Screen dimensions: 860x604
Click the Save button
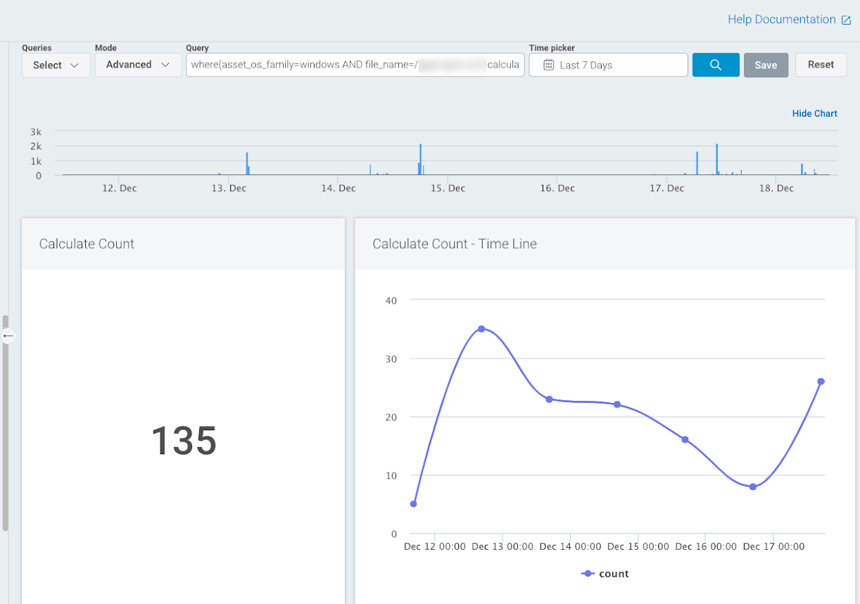766,65
